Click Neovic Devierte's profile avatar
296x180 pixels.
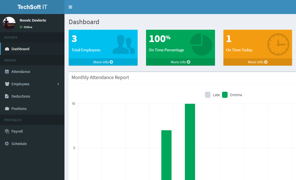tap(9, 23)
